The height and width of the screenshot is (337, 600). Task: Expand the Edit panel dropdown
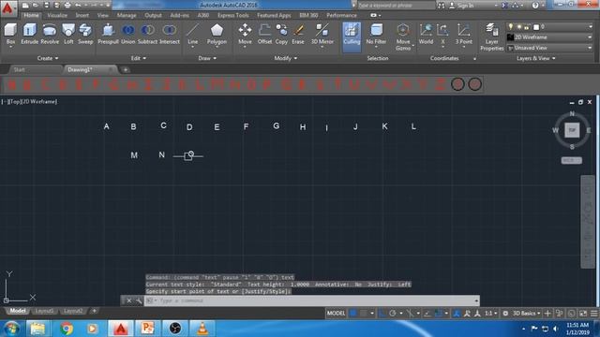tap(139, 58)
